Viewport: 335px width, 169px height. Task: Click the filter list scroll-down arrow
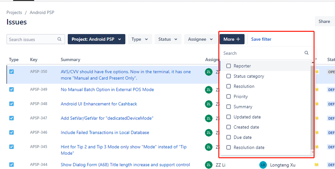[313, 152]
